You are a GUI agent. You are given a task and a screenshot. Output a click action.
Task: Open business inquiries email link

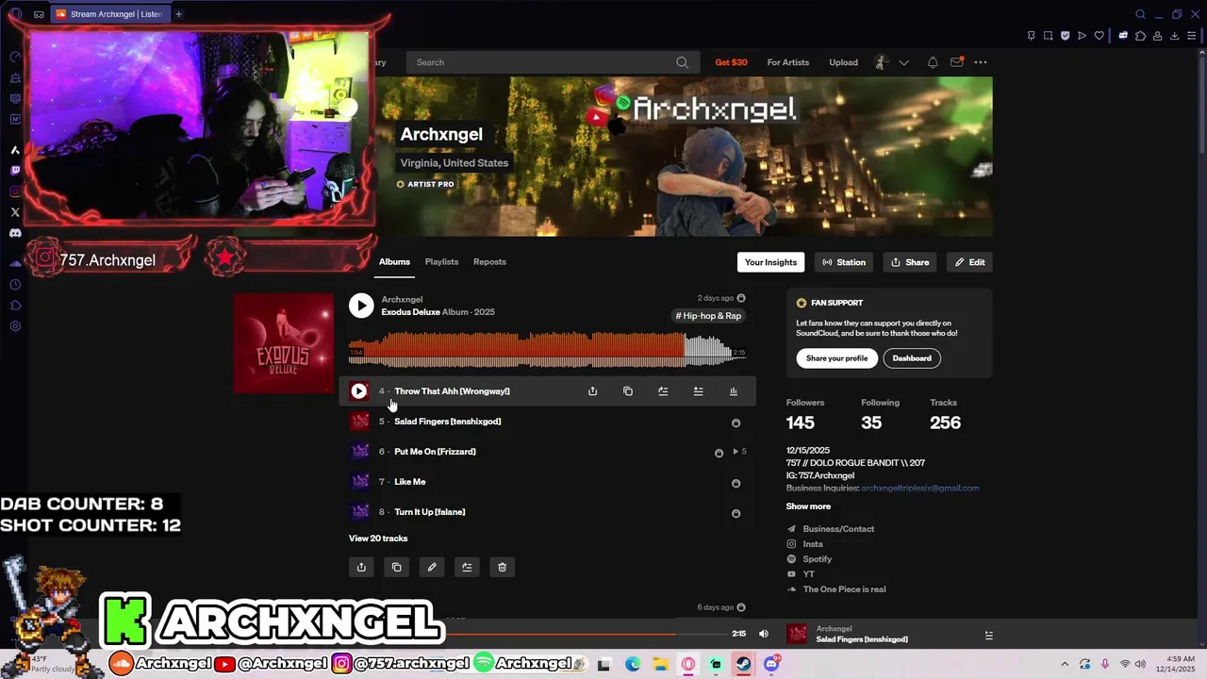coord(919,489)
